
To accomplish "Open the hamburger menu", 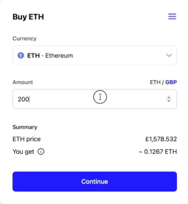I will click(172, 17).
